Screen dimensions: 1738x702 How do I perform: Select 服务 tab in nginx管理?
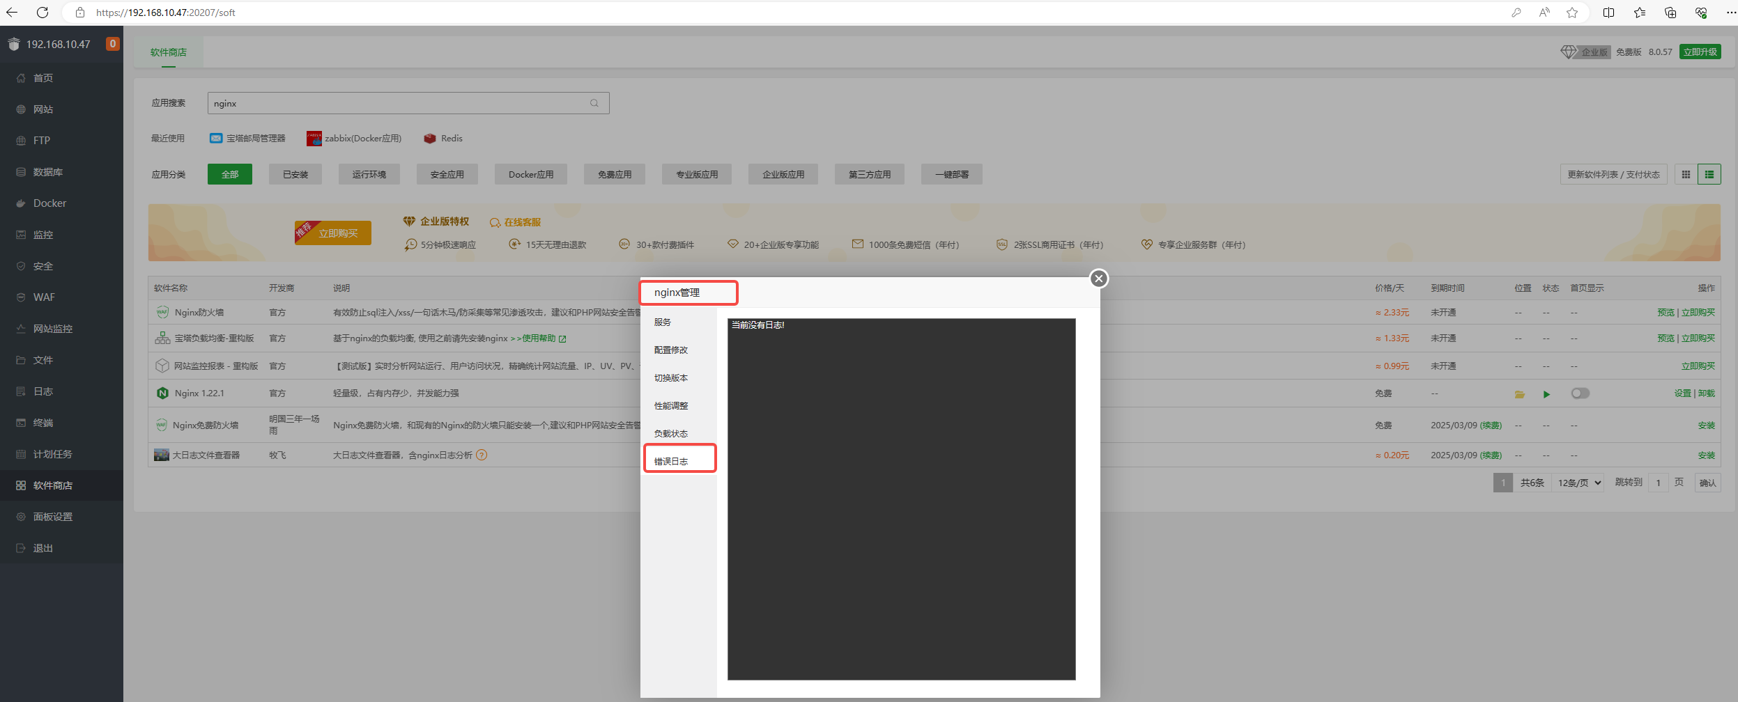(x=679, y=322)
